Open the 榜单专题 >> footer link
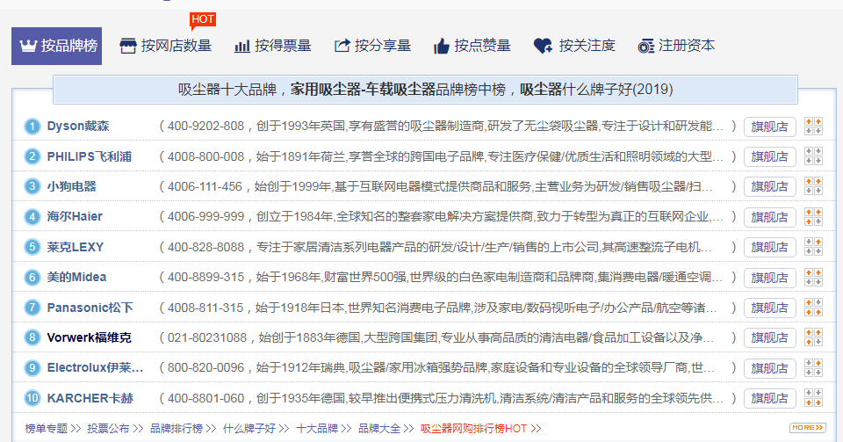Viewport: 843px width, 442px height. (x=53, y=429)
